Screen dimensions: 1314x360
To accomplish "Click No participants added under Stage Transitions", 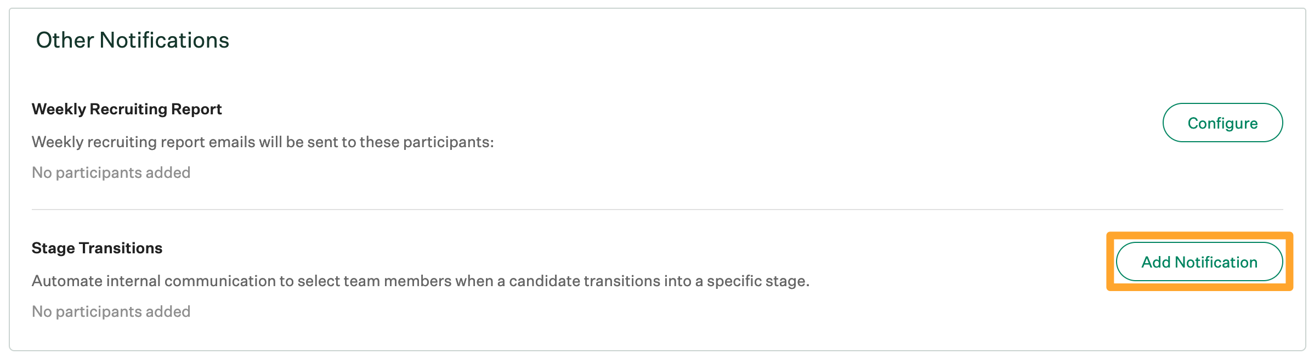I will (x=111, y=311).
